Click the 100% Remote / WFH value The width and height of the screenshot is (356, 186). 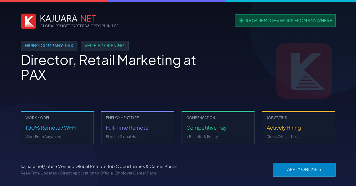click(x=51, y=128)
